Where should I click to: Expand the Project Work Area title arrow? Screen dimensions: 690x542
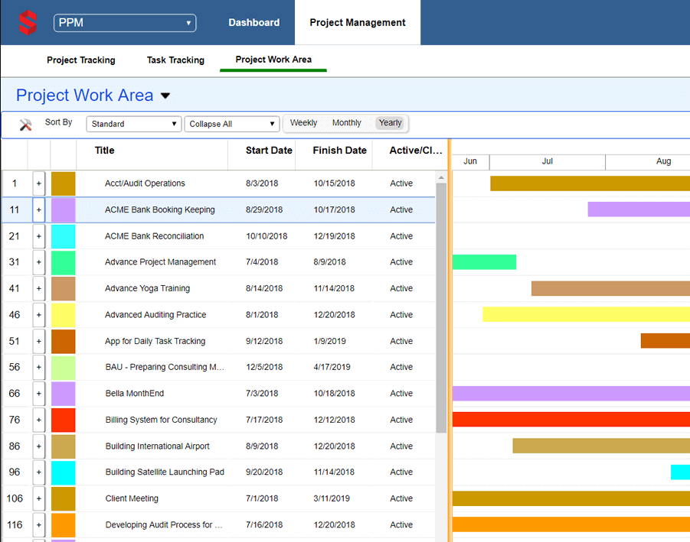coord(165,96)
